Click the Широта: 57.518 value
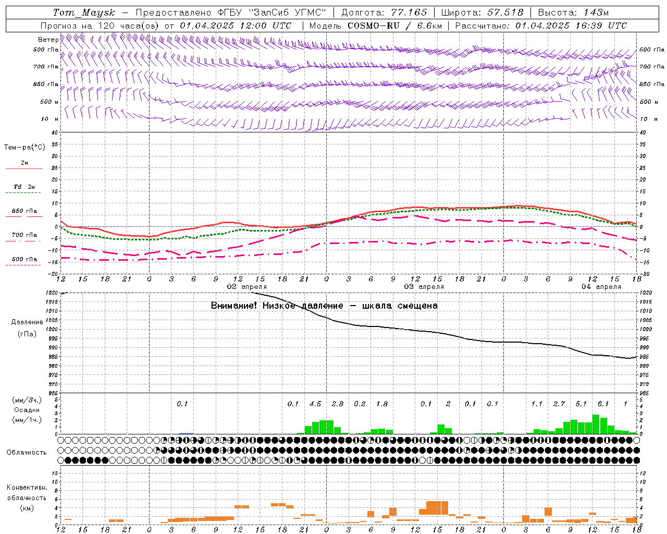Viewport: 667px width, 534px height. pyautogui.click(x=482, y=13)
